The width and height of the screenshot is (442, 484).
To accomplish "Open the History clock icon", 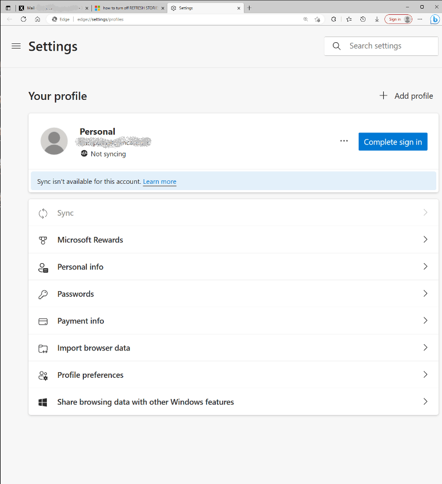I will pyautogui.click(x=363, y=19).
